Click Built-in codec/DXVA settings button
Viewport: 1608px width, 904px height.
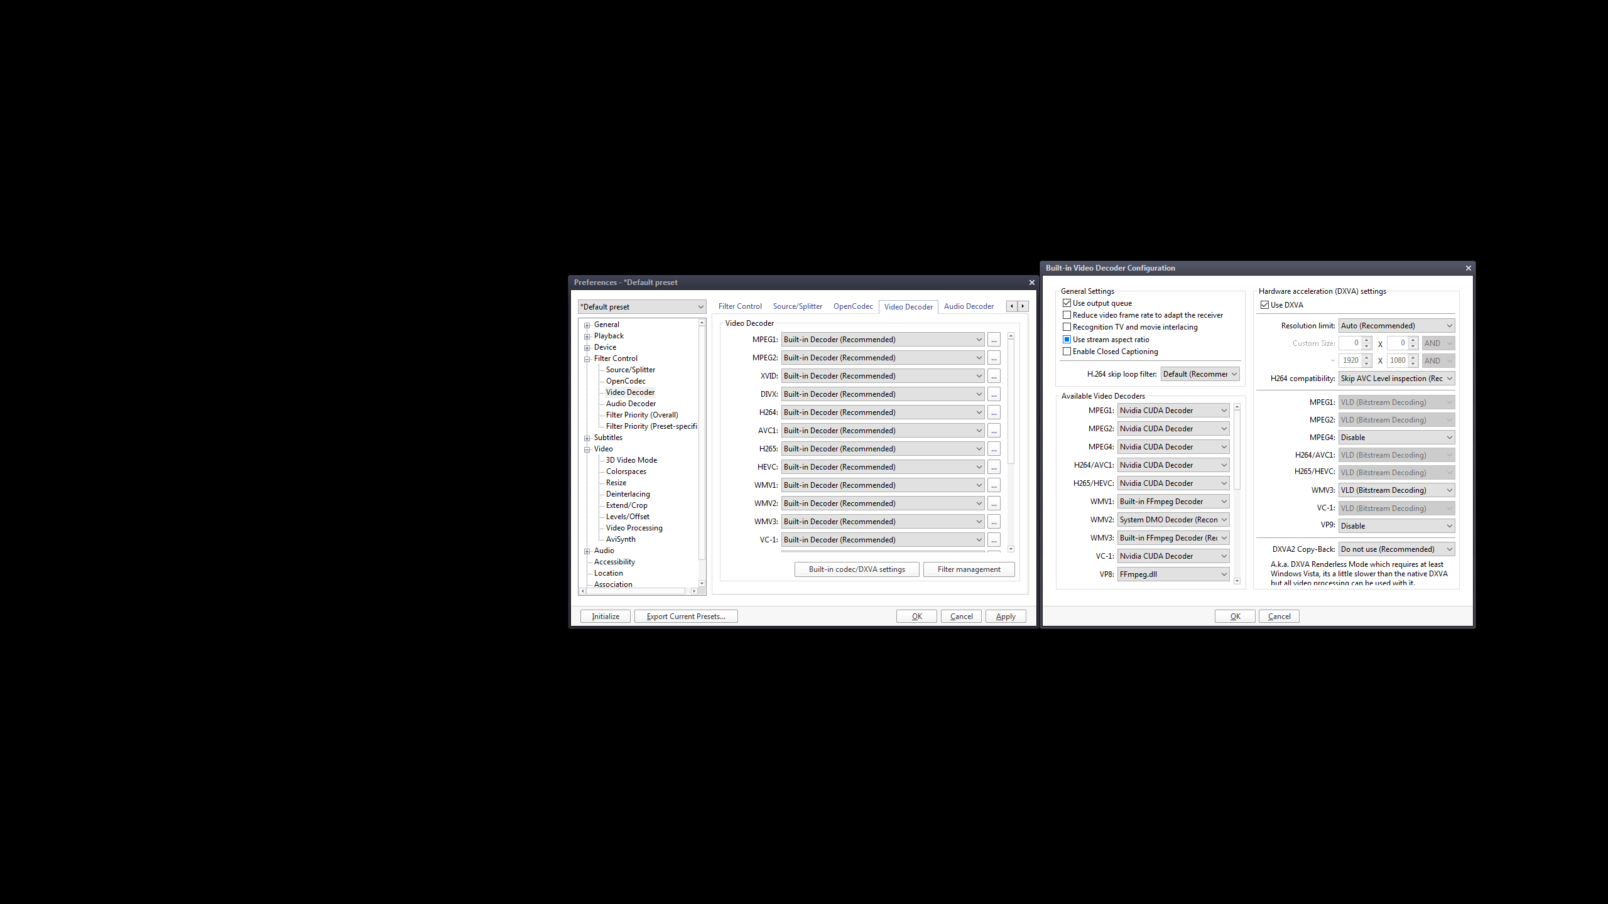[857, 569]
